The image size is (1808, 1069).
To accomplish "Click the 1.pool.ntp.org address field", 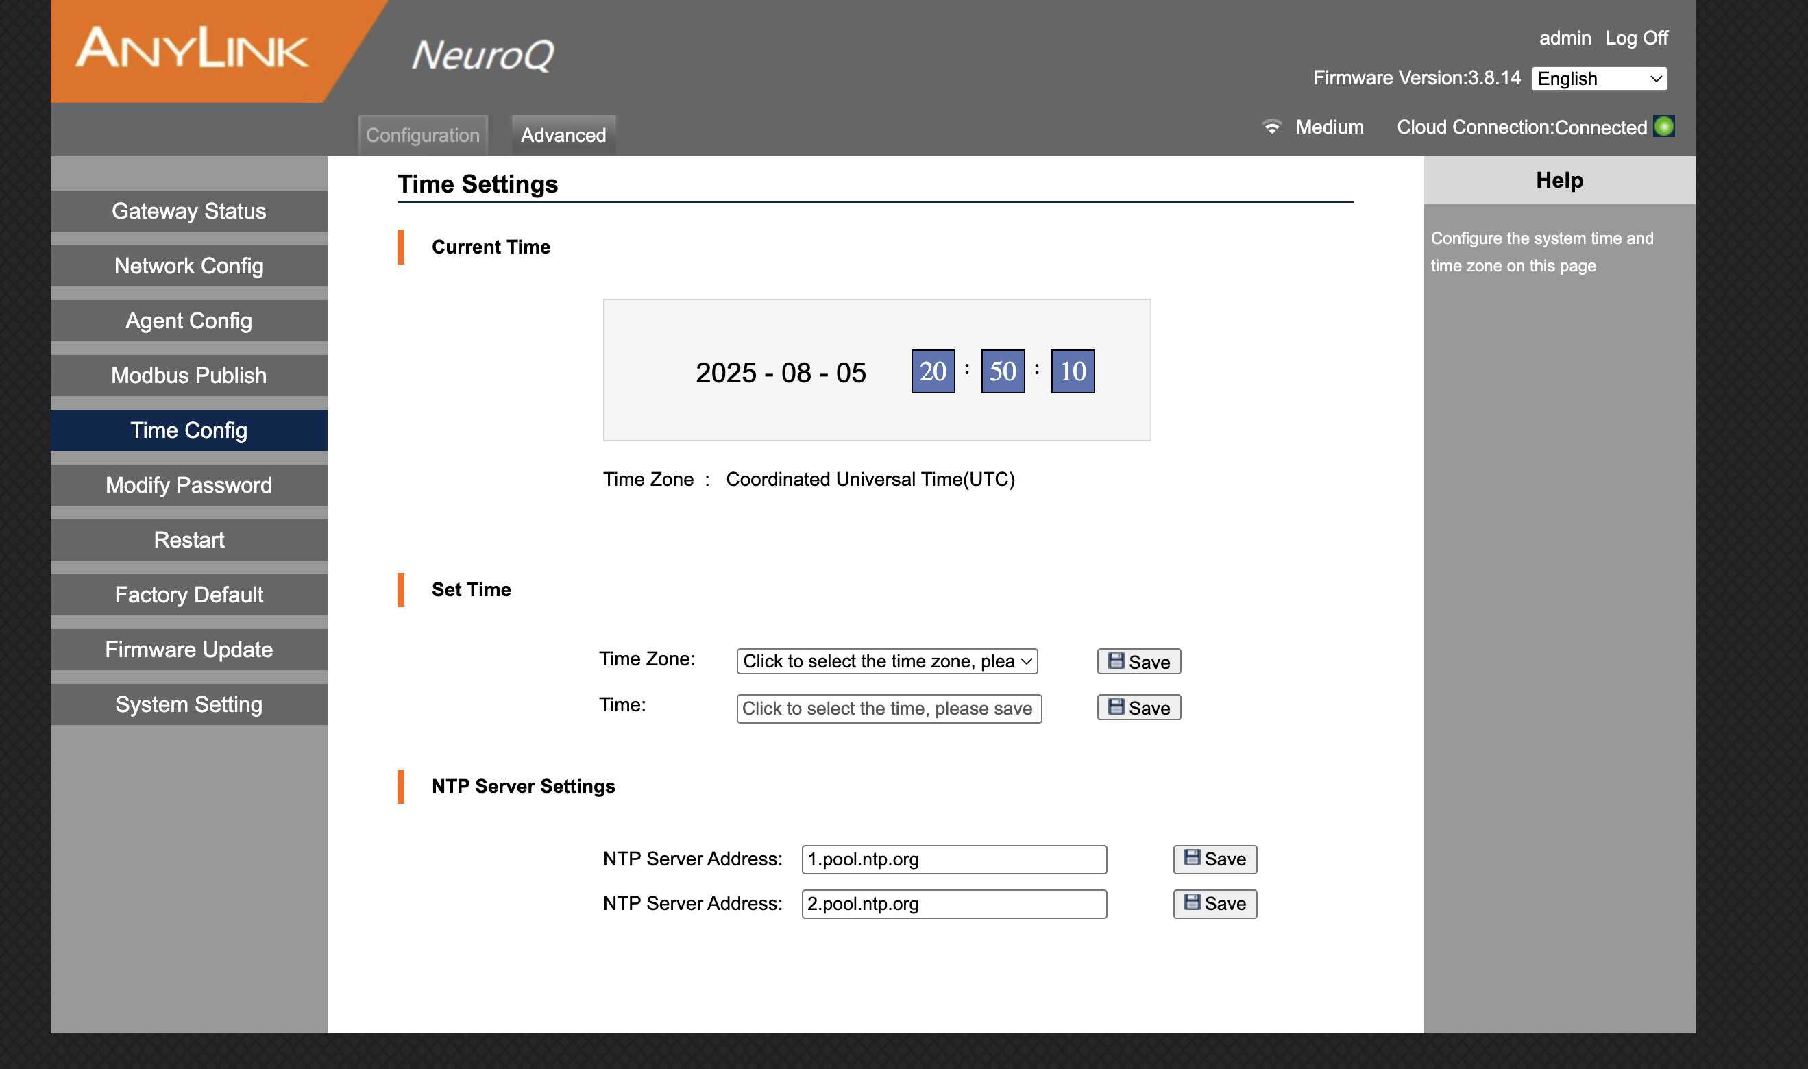I will click(x=954, y=859).
